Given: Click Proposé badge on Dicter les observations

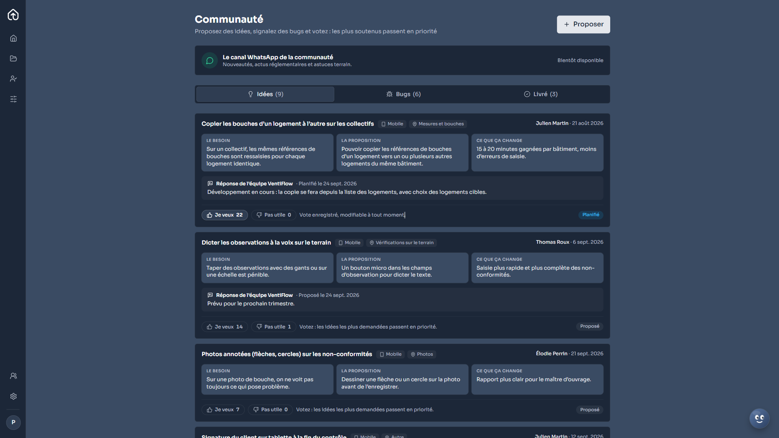Looking at the screenshot, I should pos(590,326).
